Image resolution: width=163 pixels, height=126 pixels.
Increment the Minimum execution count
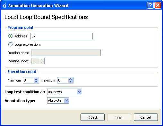pyautogui.click(x=36, y=79)
